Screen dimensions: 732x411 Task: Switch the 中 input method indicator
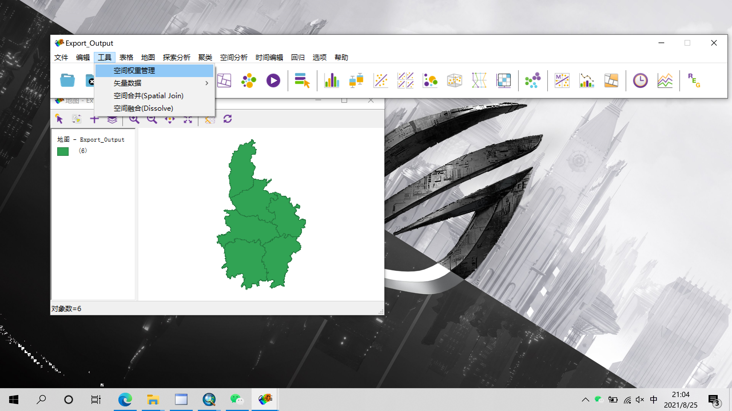point(654,400)
